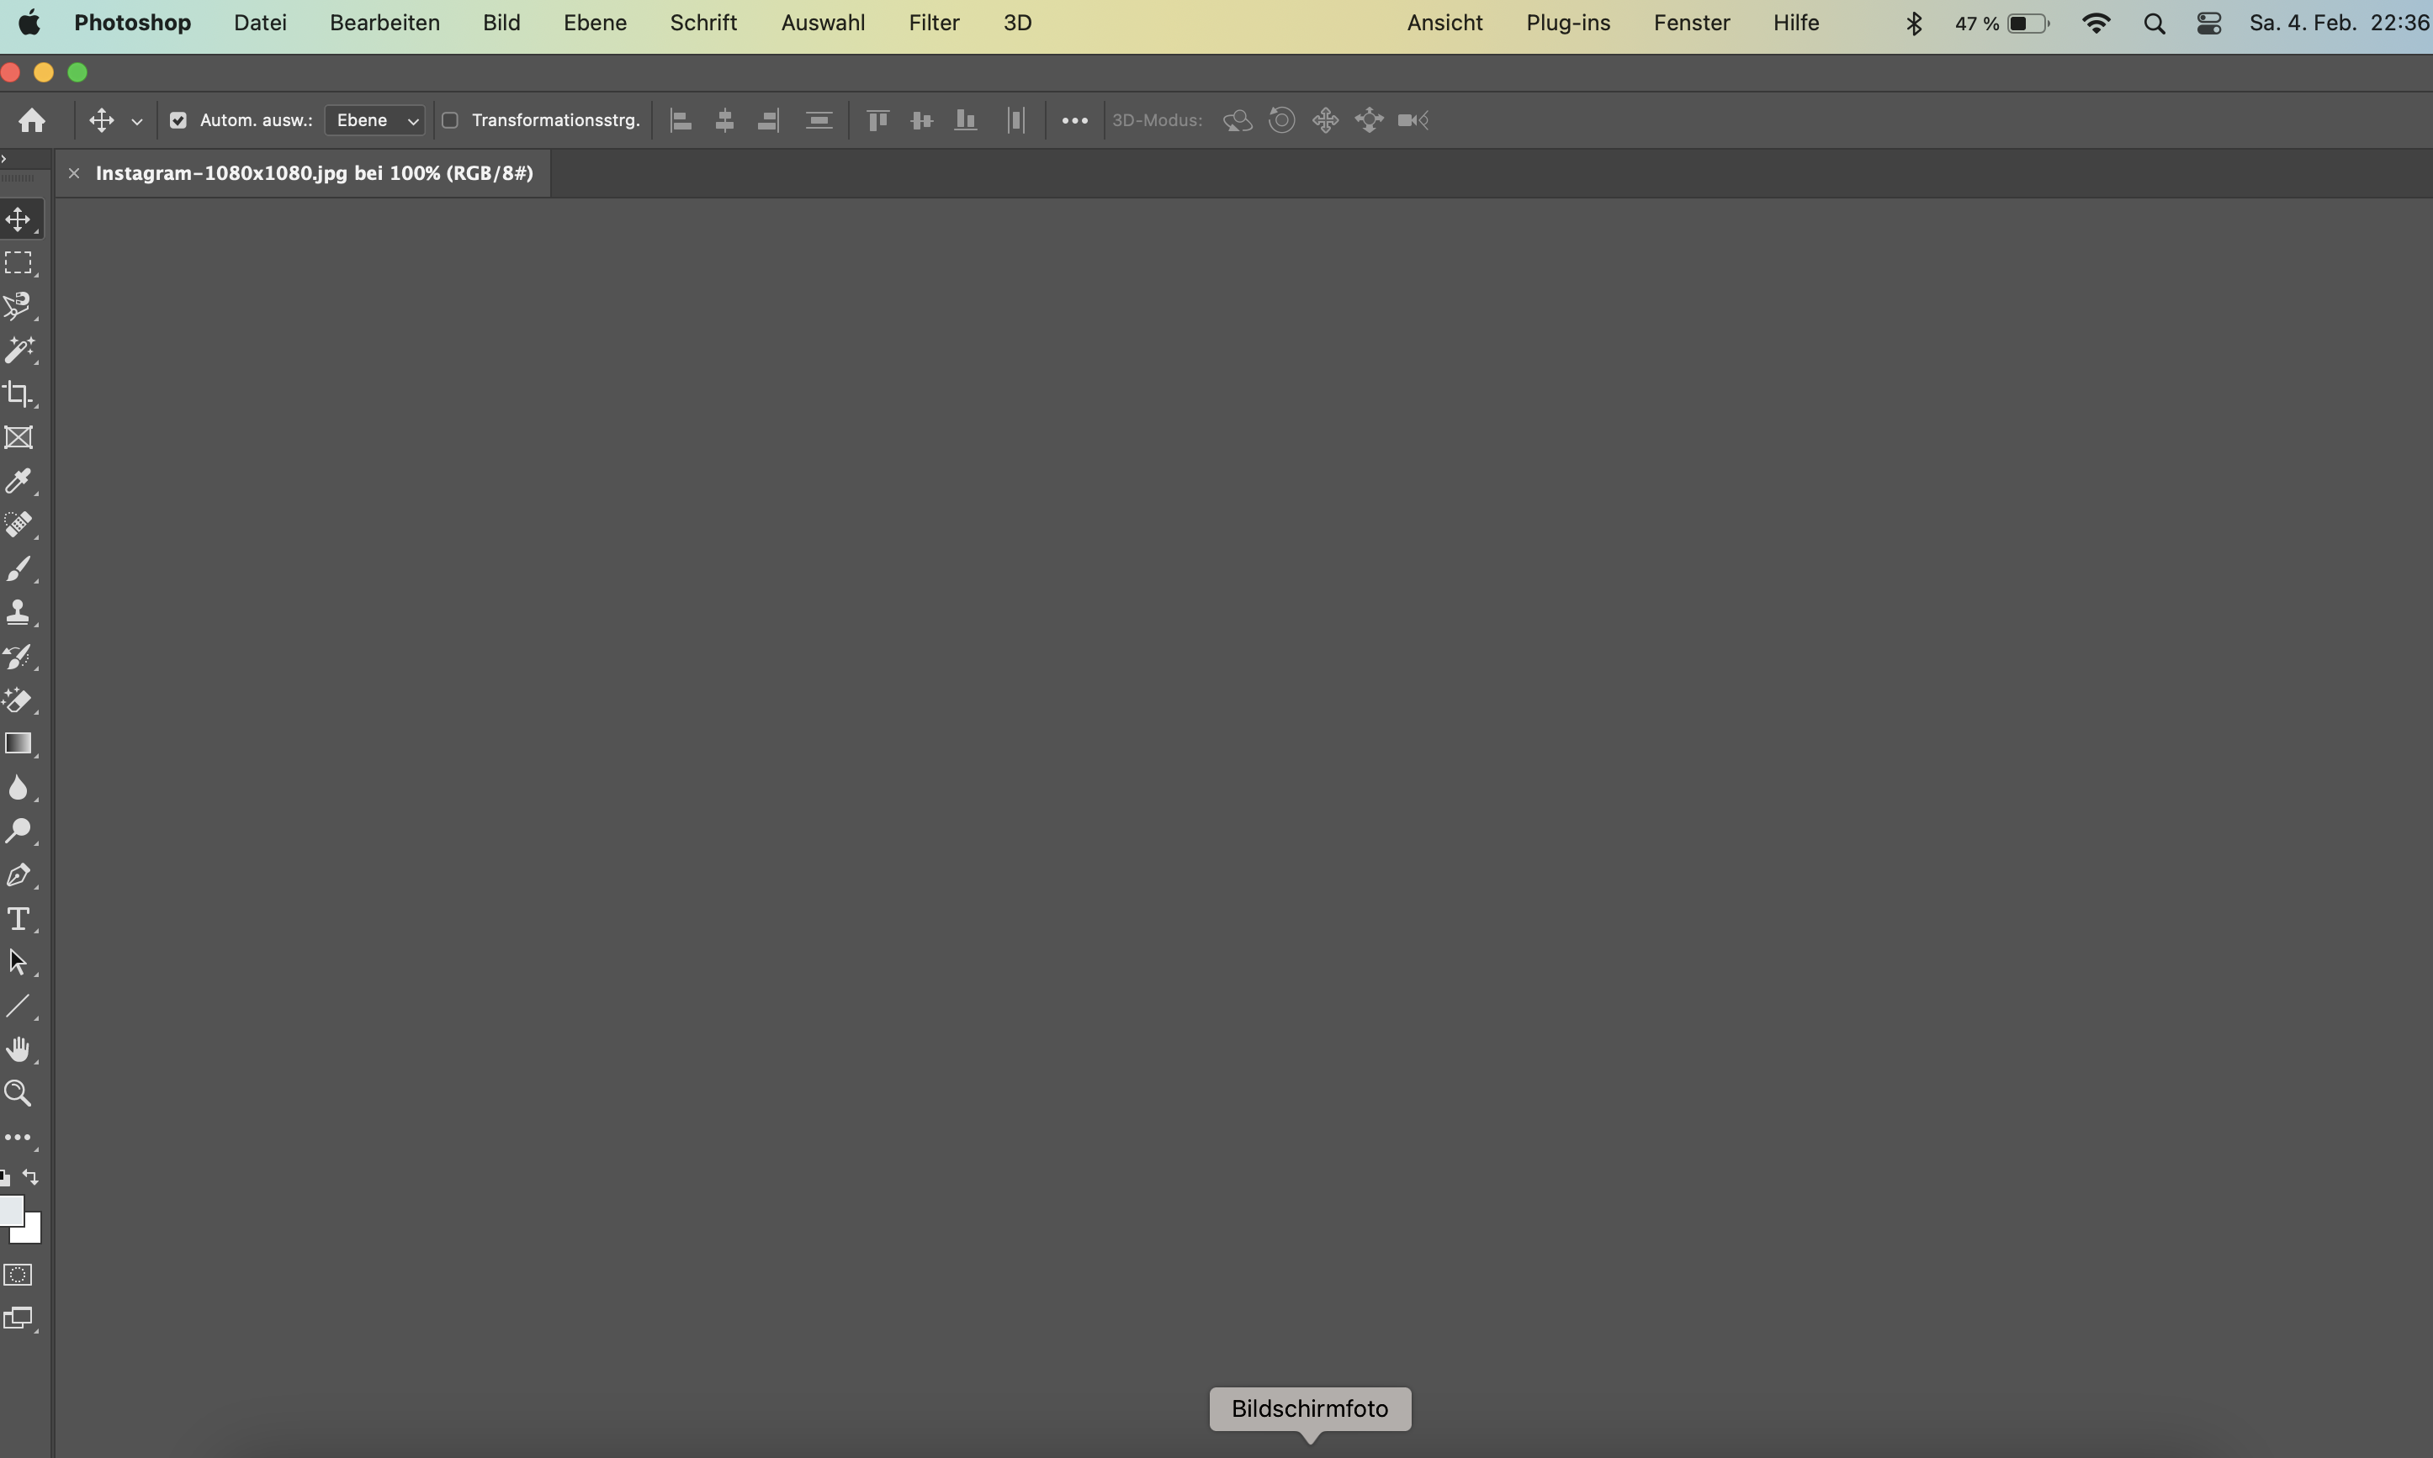Open the Ebene selection dropdown

374,120
